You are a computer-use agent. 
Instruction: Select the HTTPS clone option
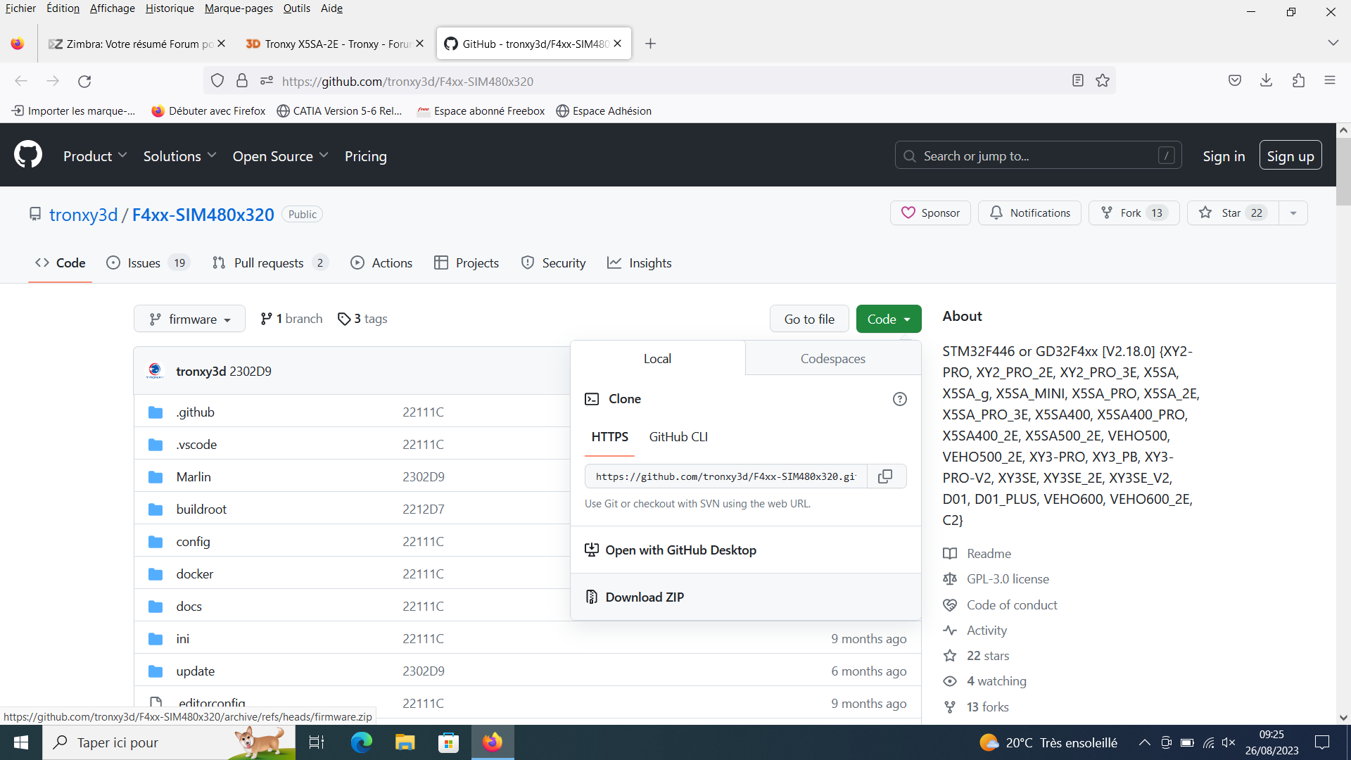(609, 437)
